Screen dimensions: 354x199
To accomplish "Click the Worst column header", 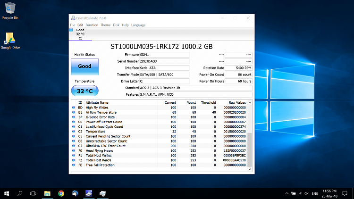I will coord(187,103).
